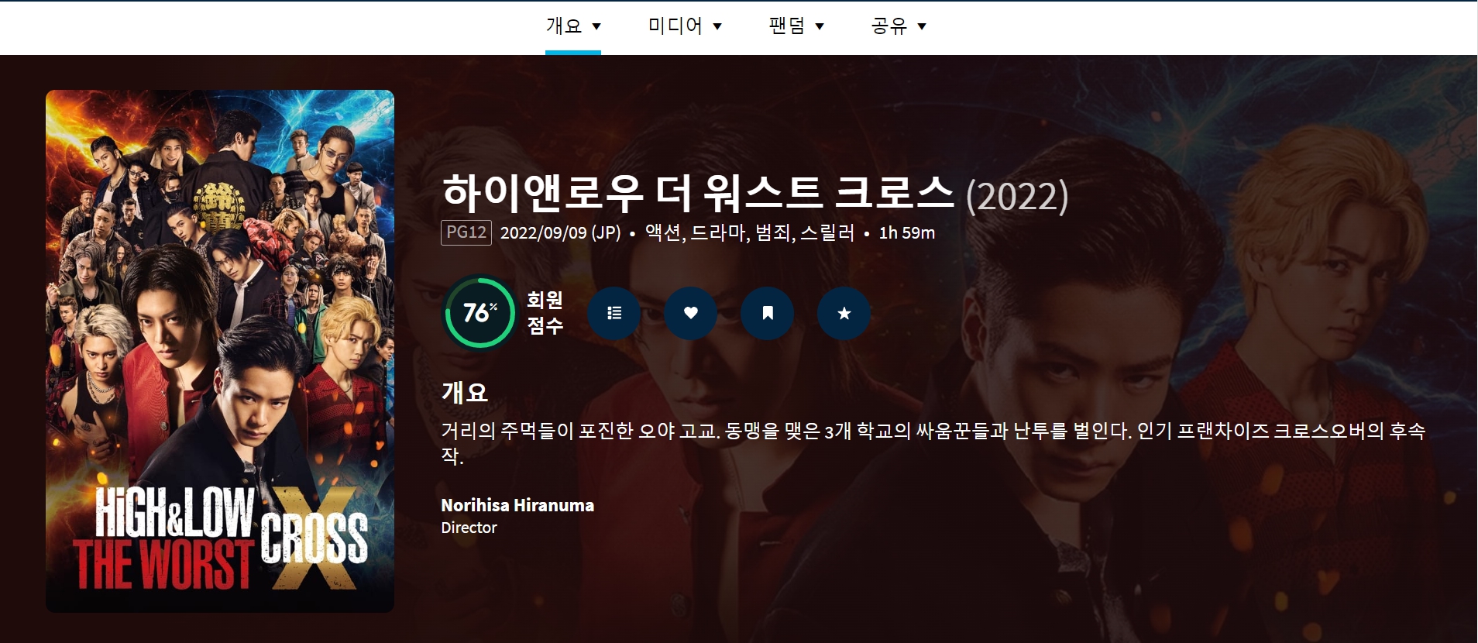1478x643 pixels.
Task: Open the 개요 dropdown menu
Action: pos(573,26)
